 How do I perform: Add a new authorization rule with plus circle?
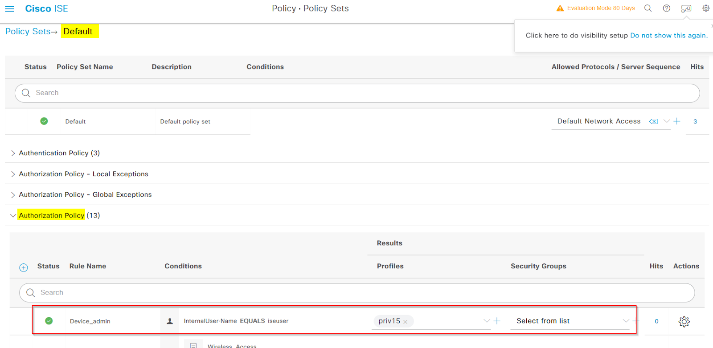click(24, 267)
